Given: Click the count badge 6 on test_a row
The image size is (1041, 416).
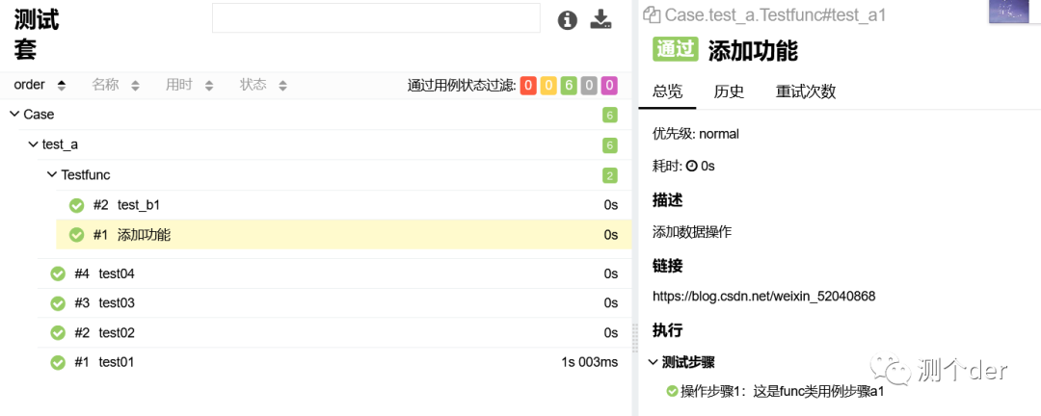Looking at the screenshot, I should tap(610, 145).
